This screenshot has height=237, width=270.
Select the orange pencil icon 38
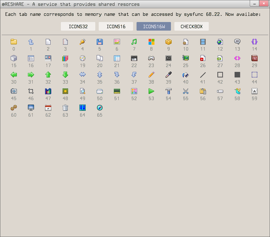click(x=151, y=75)
